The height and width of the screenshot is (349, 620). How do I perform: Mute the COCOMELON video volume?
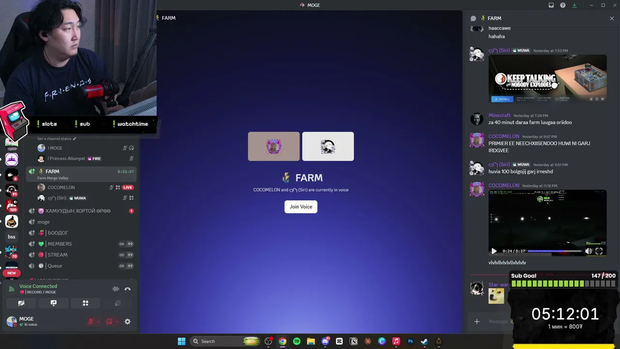point(589,251)
